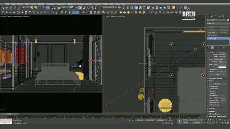This screenshot has width=230, height=129.
Task: Activate the Select and Move tool
Action: (x=48, y=8)
